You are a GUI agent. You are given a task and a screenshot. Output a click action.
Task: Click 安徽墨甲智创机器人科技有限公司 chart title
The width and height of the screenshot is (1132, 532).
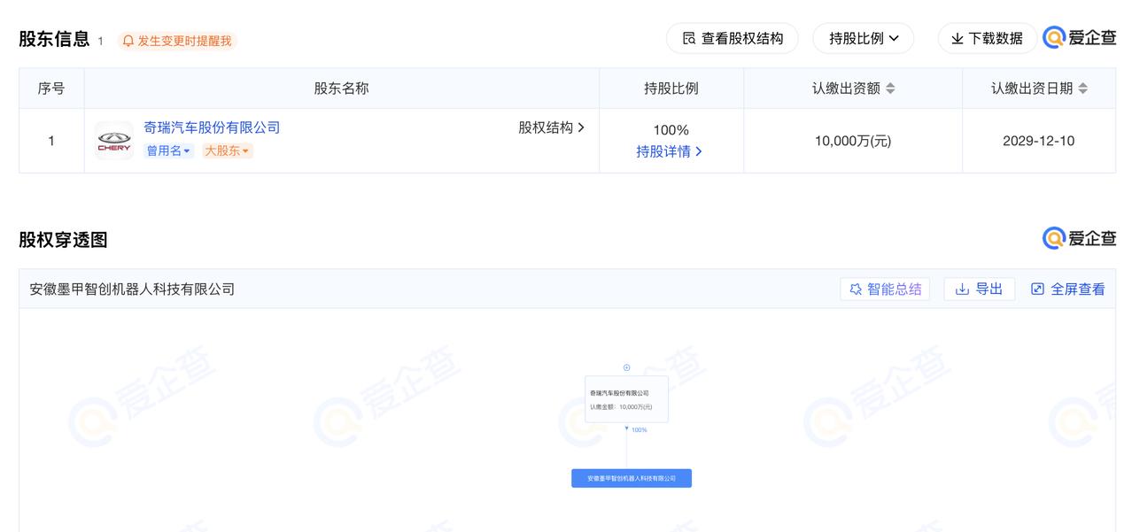tap(132, 289)
